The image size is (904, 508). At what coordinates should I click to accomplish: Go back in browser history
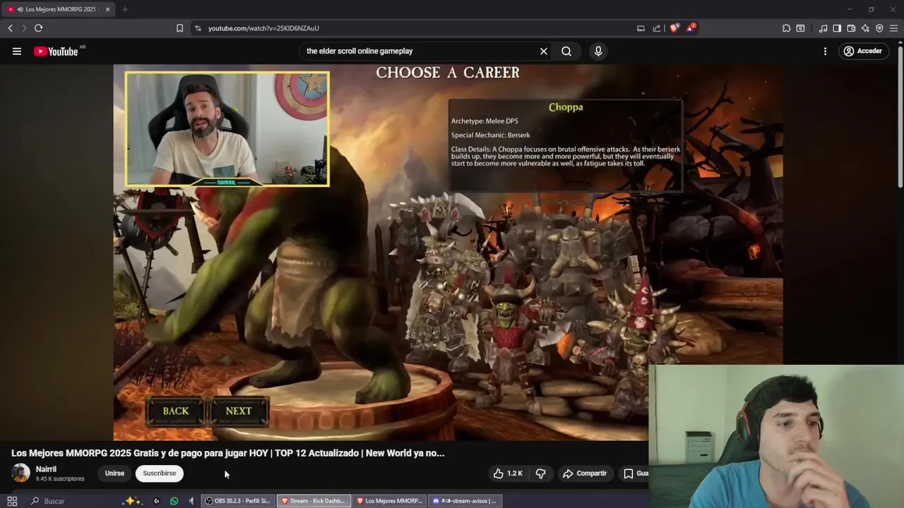(x=11, y=28)
